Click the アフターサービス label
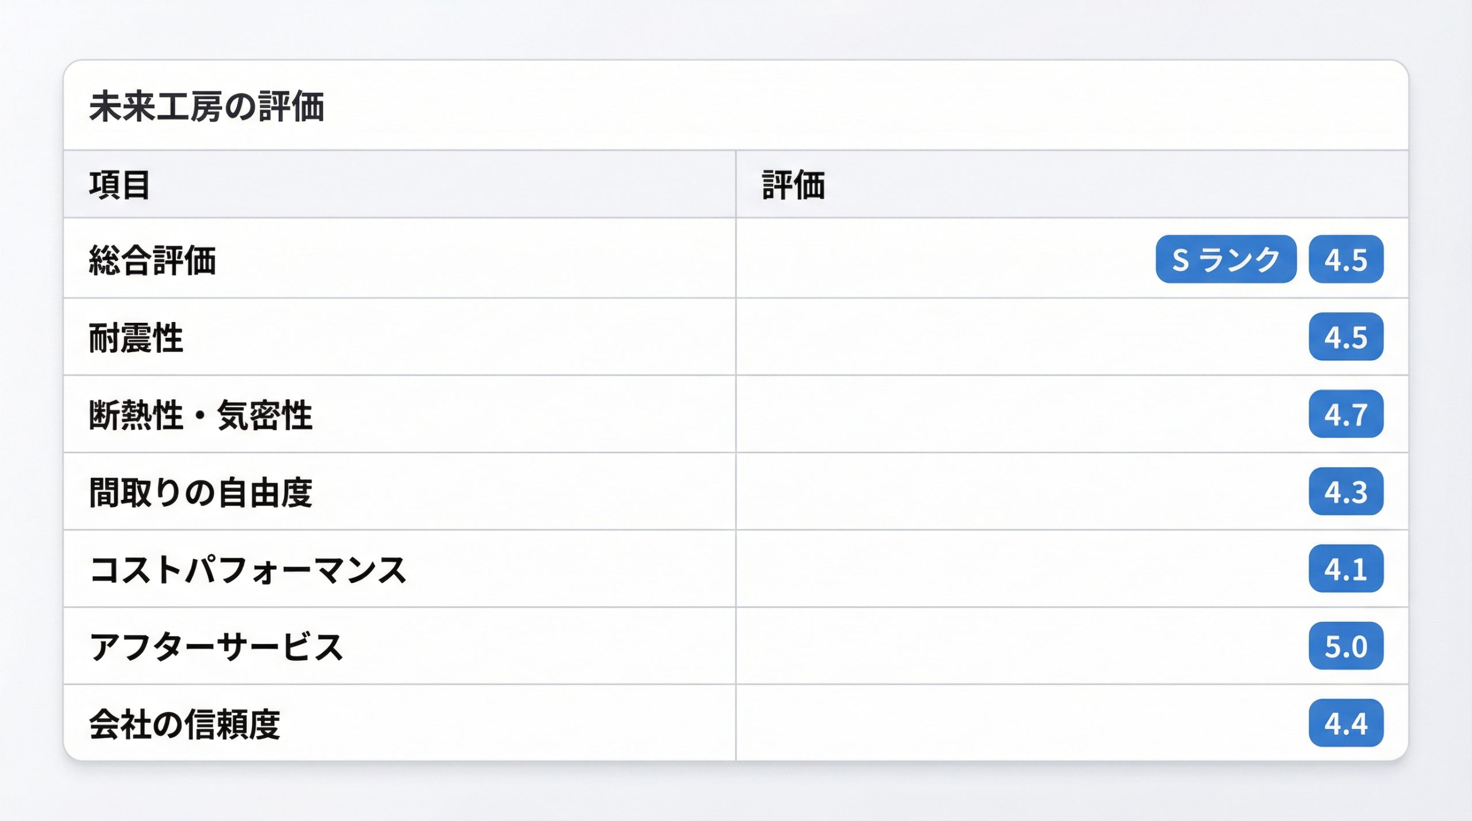The width and height of the screenshot is (1472, 821). coord(216,647)
